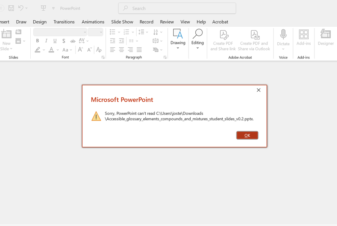This screenshot has height=226, width=337.
Task: Click the Add or Remove Columns icon
Action: [x=131, y=41]
